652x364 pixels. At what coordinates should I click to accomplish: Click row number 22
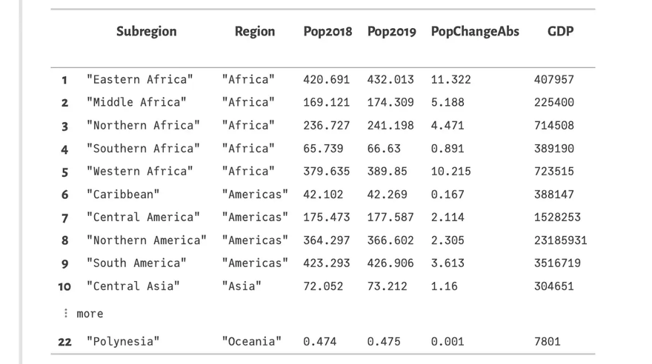pyautogui.click(x=64, y=342)
